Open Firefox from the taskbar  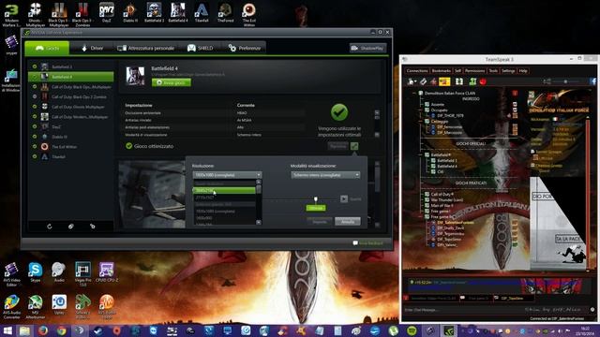click(x=43, y=330)
